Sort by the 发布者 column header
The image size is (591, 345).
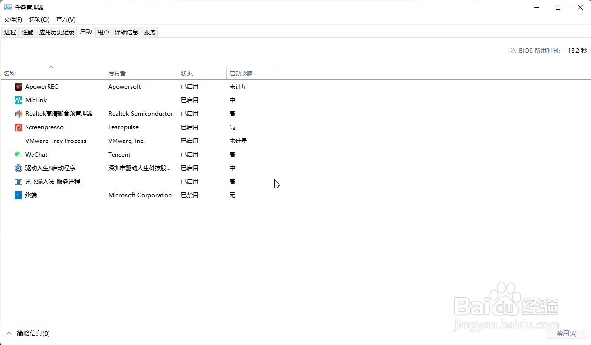click(142, 73)
